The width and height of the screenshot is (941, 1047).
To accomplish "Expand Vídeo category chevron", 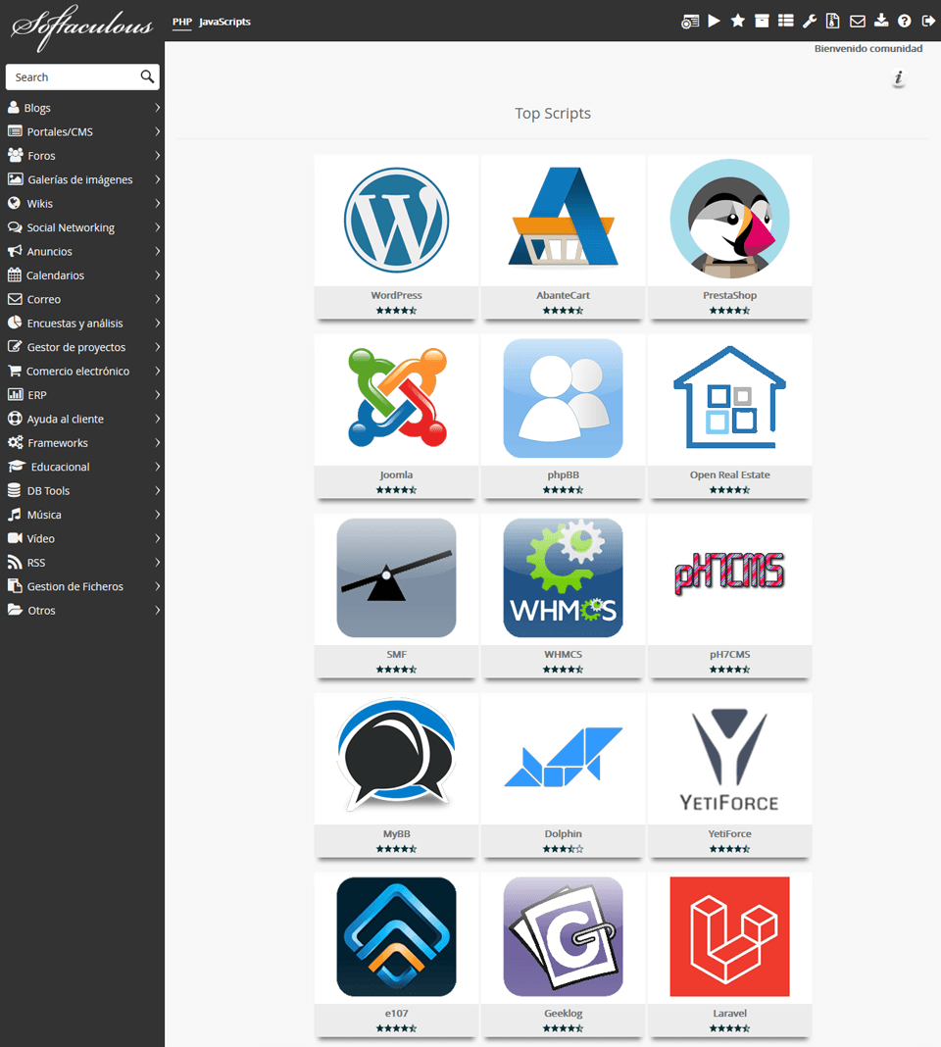I will point(158,538).
